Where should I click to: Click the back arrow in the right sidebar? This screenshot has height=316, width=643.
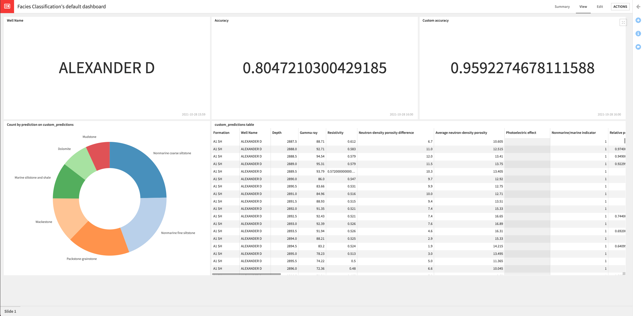point(638,7)
